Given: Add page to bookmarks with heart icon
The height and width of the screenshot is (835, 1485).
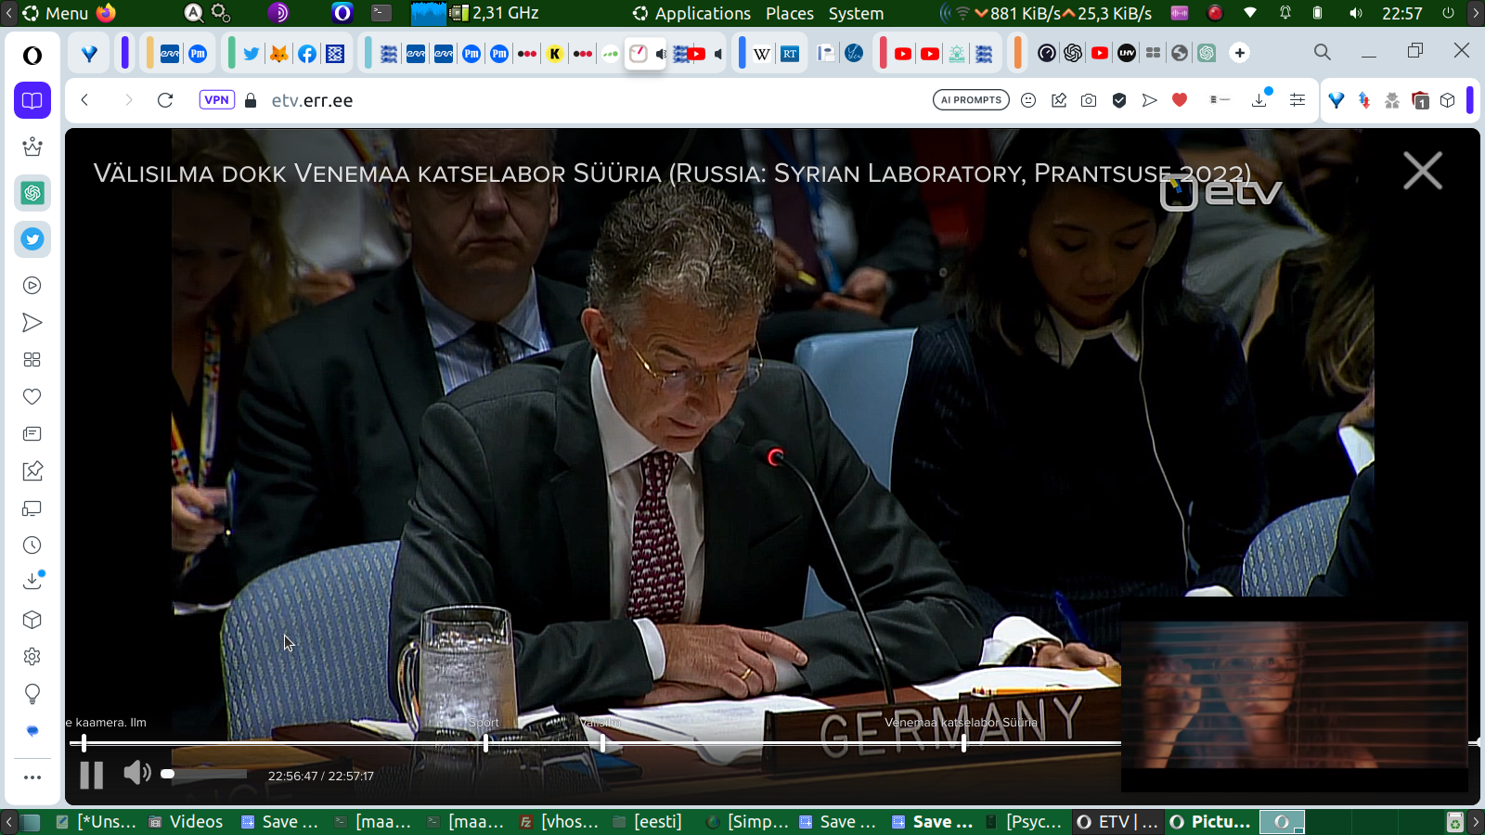Looking at the screenshot, I should (1180, 100).
